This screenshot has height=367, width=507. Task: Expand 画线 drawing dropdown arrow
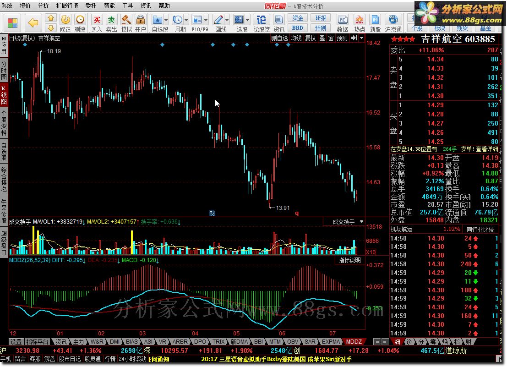(227, 20)
